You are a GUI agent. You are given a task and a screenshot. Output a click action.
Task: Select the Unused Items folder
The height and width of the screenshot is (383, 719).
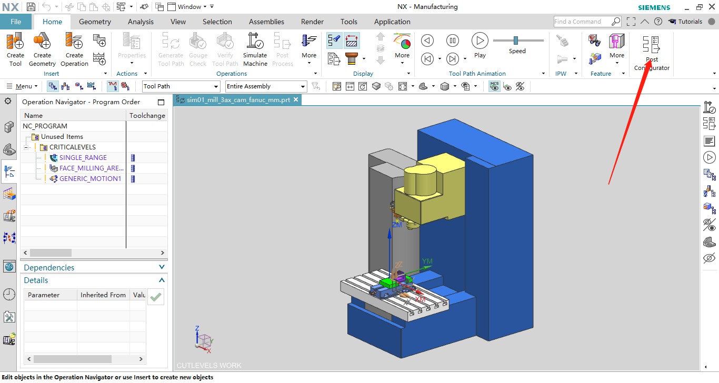tap(62, 137)
